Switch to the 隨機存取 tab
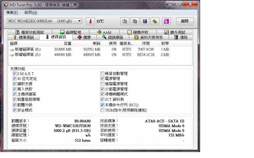 coord(138,32)
